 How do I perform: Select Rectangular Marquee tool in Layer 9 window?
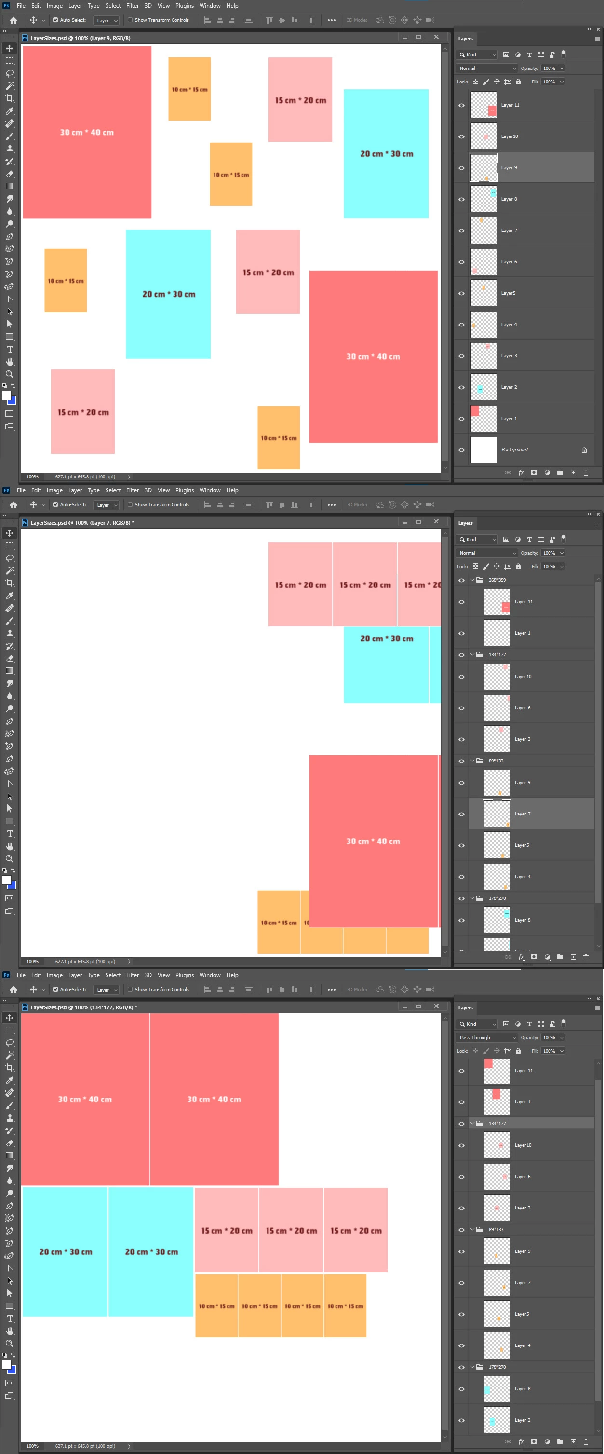point(10,60)
